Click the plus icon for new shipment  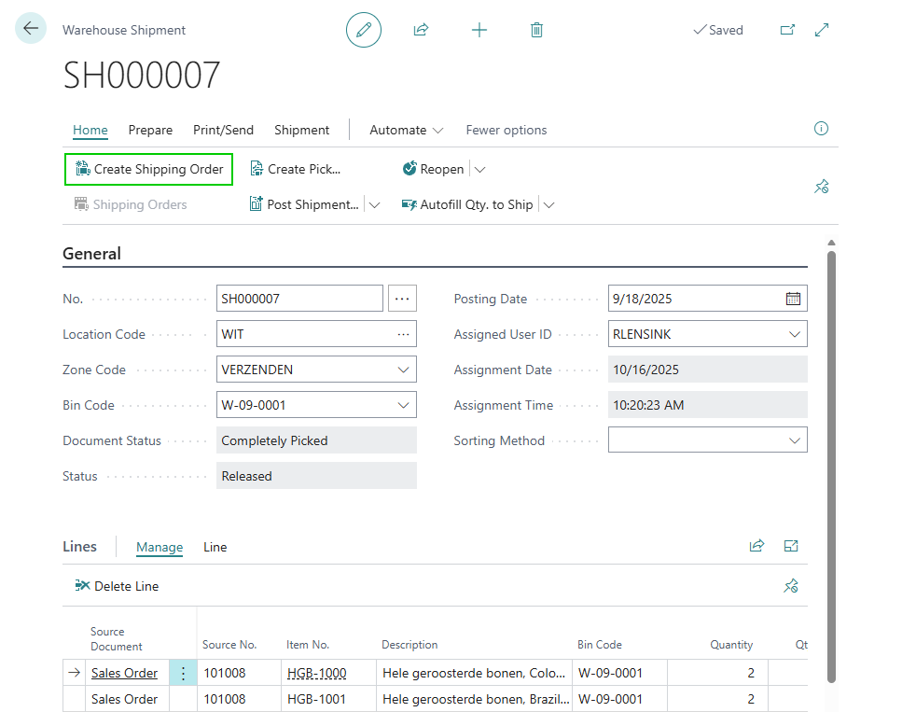[x=479, y=30]
